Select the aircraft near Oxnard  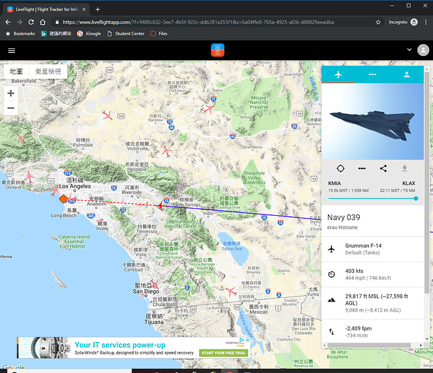coord(29,177)
